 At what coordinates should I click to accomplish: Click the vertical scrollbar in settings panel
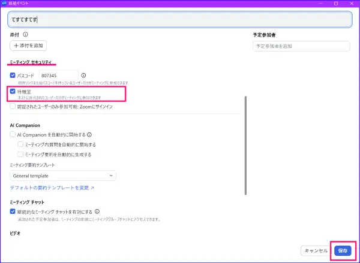coord(245,144)
